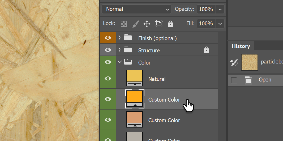Click the history brush source icon beside snapshot
Viewport: 283px width, 141px height.
click(234, 62)
